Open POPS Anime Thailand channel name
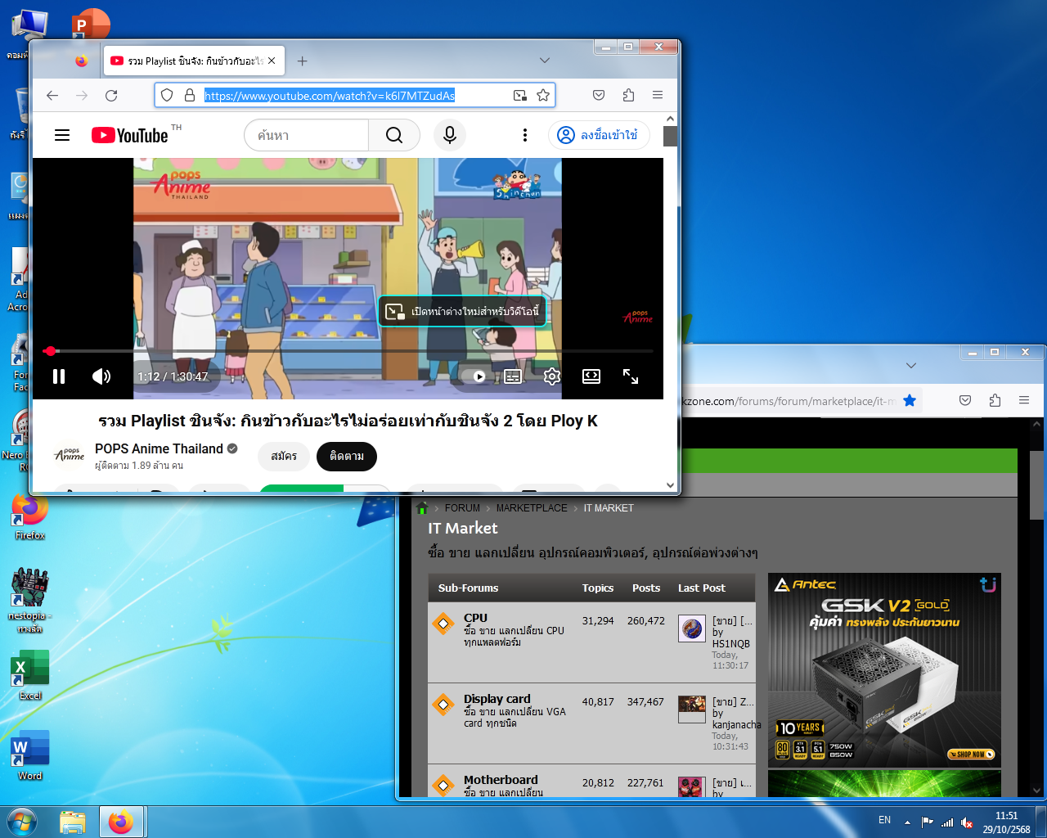1047x838 pixels. pos(159,448)
